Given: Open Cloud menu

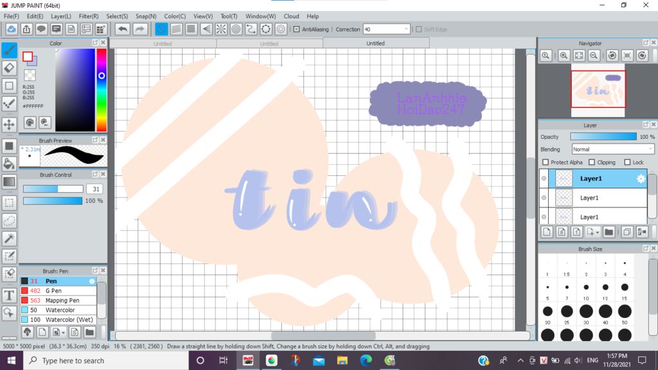Looking at the screenshot, I should (x=291, y=16).
